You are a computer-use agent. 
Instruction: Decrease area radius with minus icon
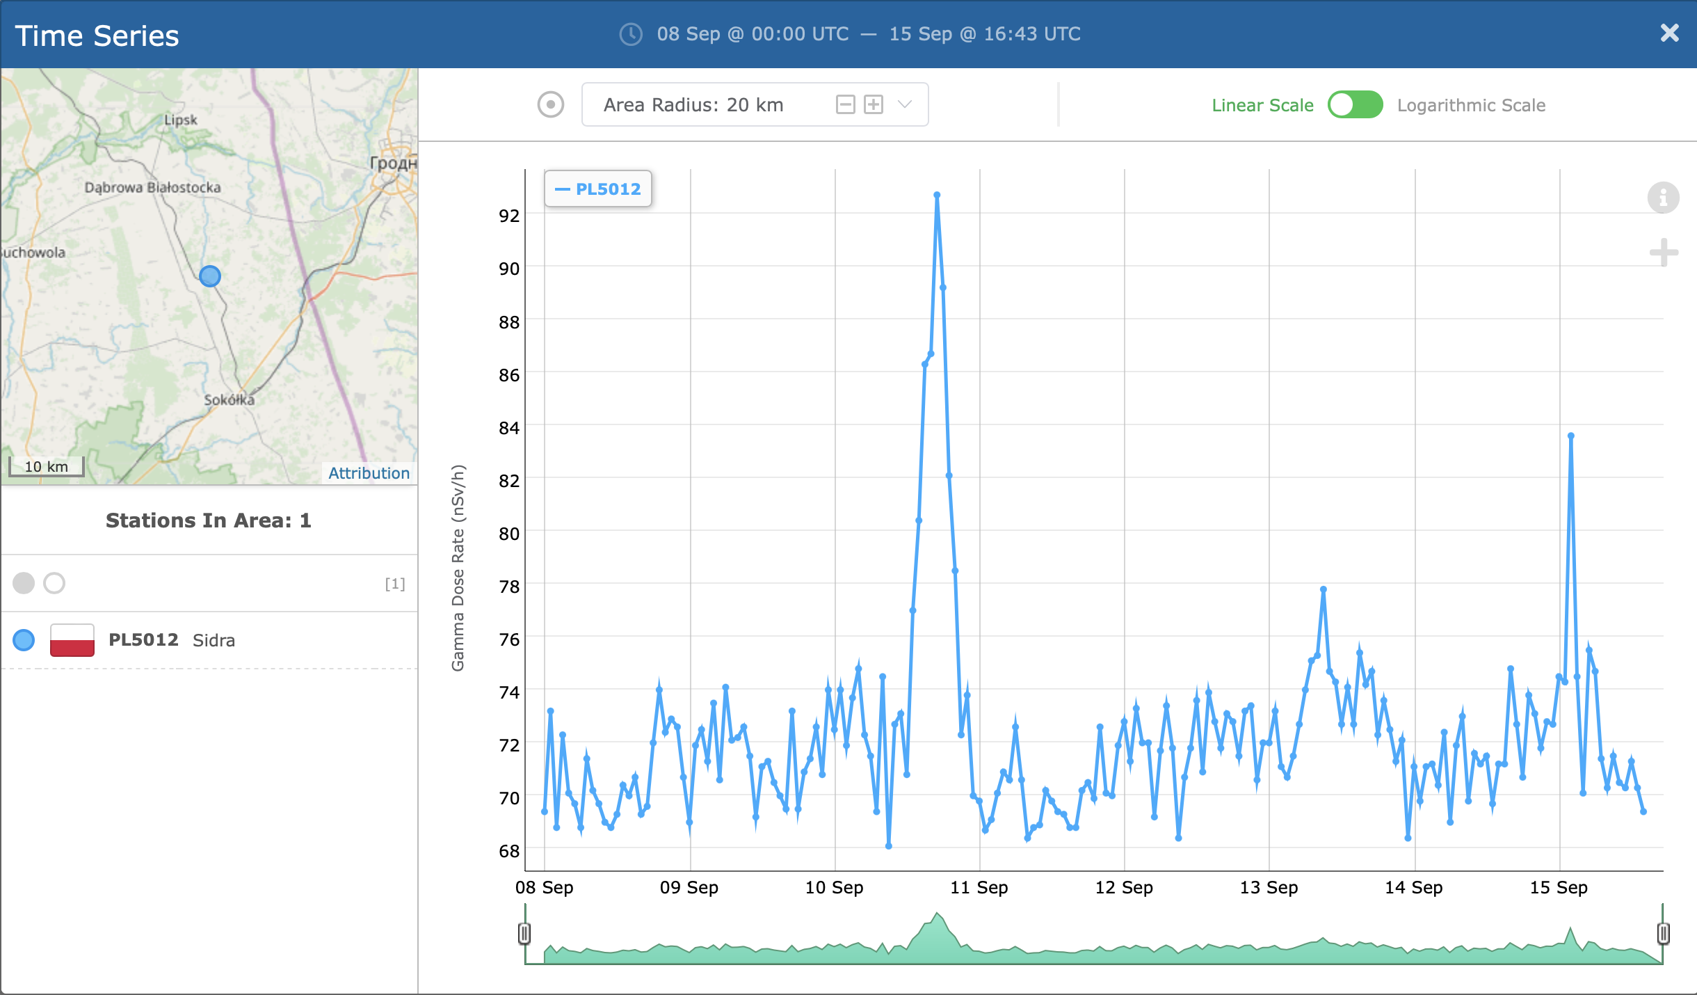click(x=845, y=105)
